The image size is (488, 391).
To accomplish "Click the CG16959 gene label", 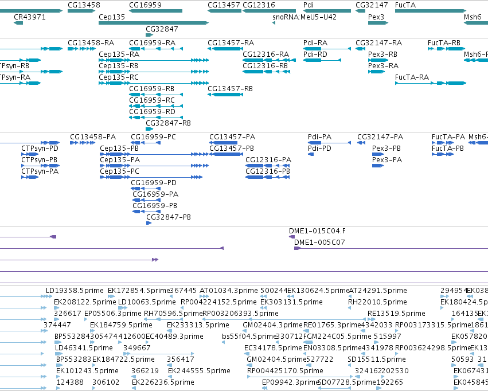I will tap(145, 5).
